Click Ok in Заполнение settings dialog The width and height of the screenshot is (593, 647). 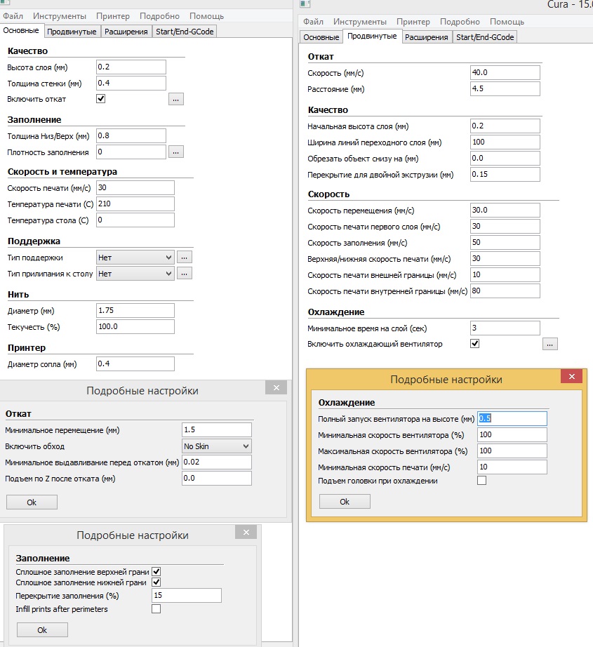(42, 630)
